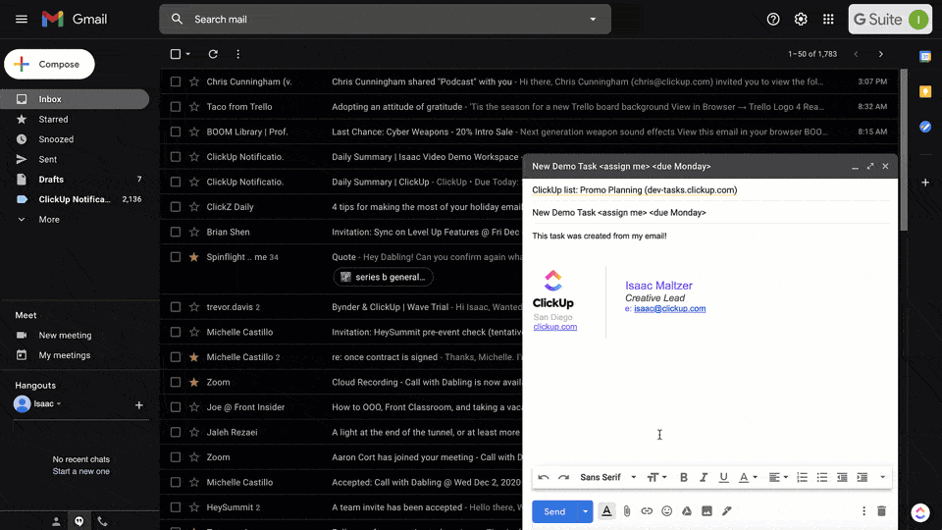The width and height of the screenshot is (942, 530).
Task: Open the ClickUp extension icon
Action: 919,512
